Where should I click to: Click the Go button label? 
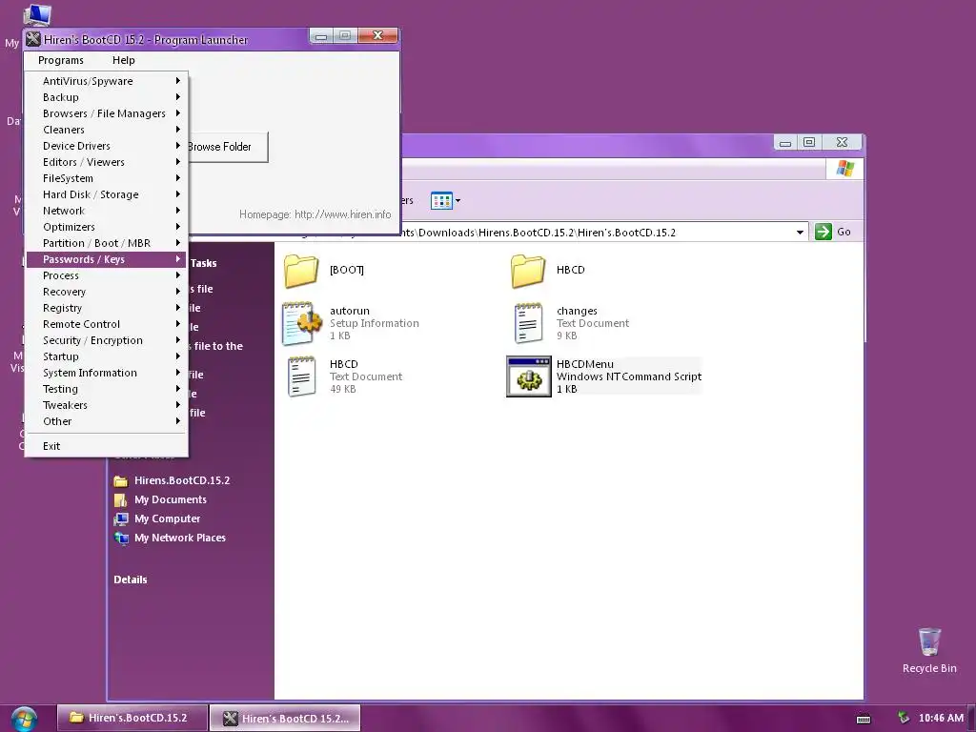[x=844, y=232]
